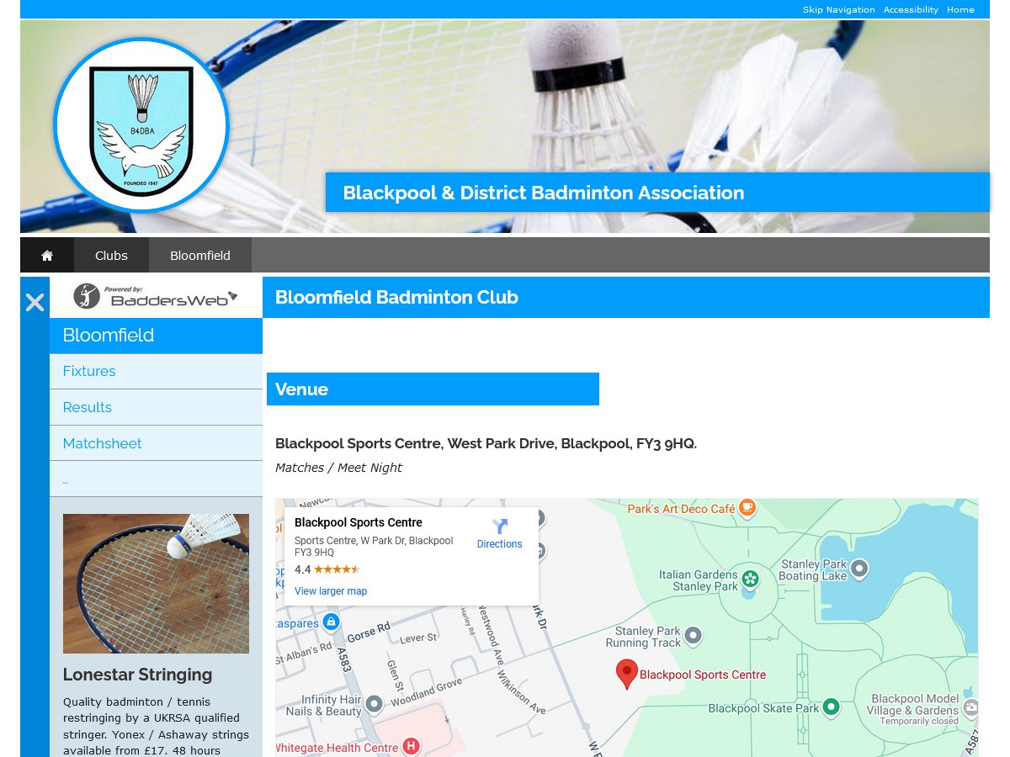Open View larger map
This screenshot has height=757, width=1010.
pos(331,591)
